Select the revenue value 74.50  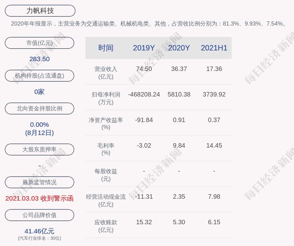tap(144, 69)
